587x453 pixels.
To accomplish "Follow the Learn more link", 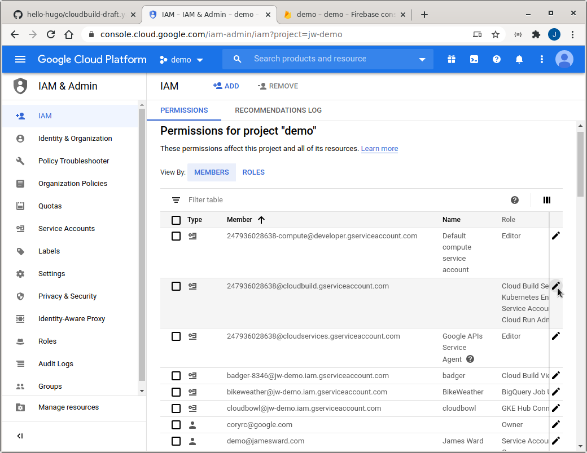I will pos(379,149).
